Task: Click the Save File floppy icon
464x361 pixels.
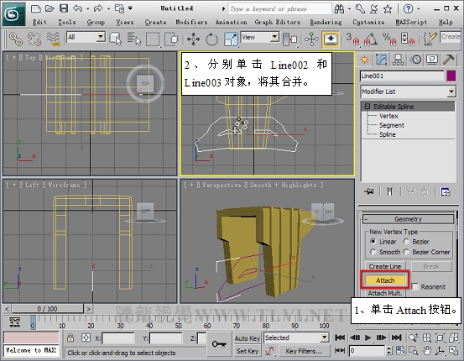Action: point(64,8)
